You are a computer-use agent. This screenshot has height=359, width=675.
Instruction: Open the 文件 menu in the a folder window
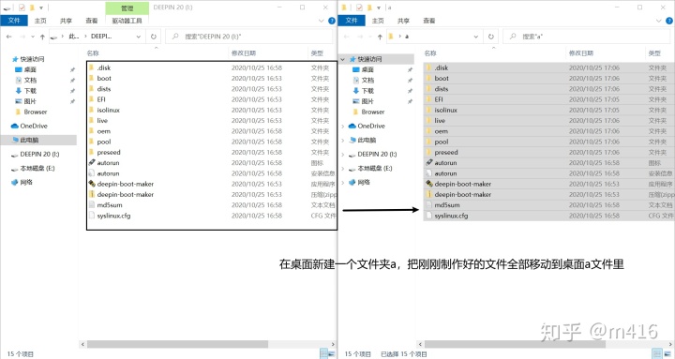click(352, 21)
